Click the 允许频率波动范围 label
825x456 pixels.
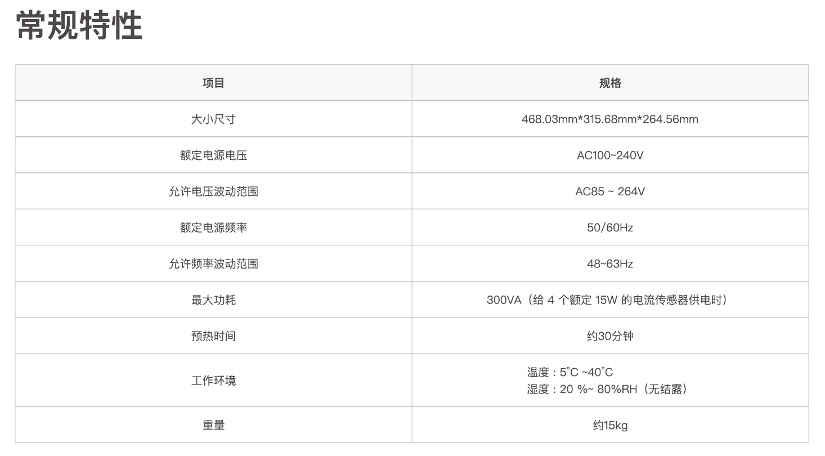click(213, 263)
